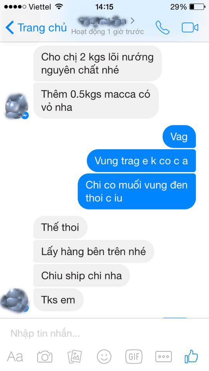Select the 'Vag' sent message bubble
The height and width of the screenshot is (371, 209).
[x=179, y=137]
